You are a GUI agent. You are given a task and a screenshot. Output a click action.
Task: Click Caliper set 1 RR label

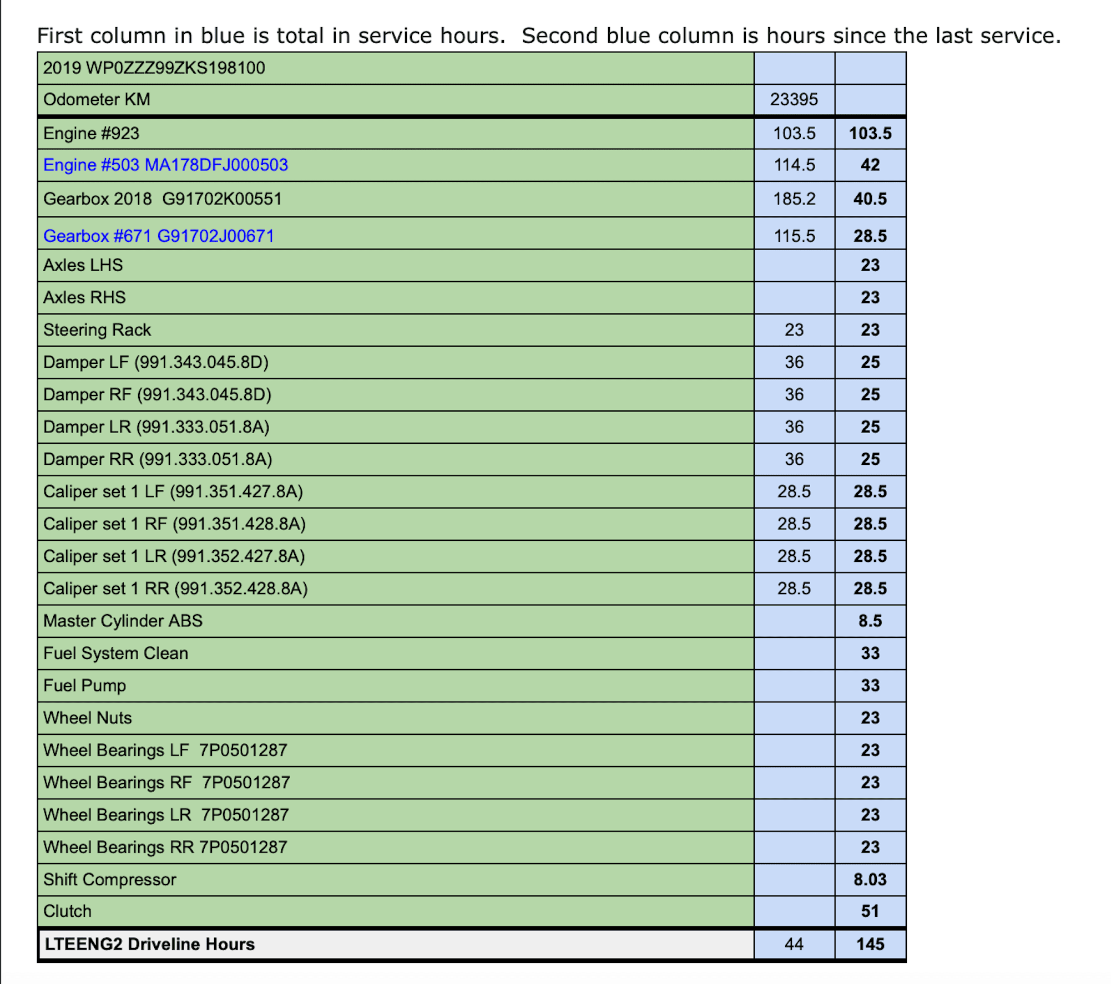[175, 588]
